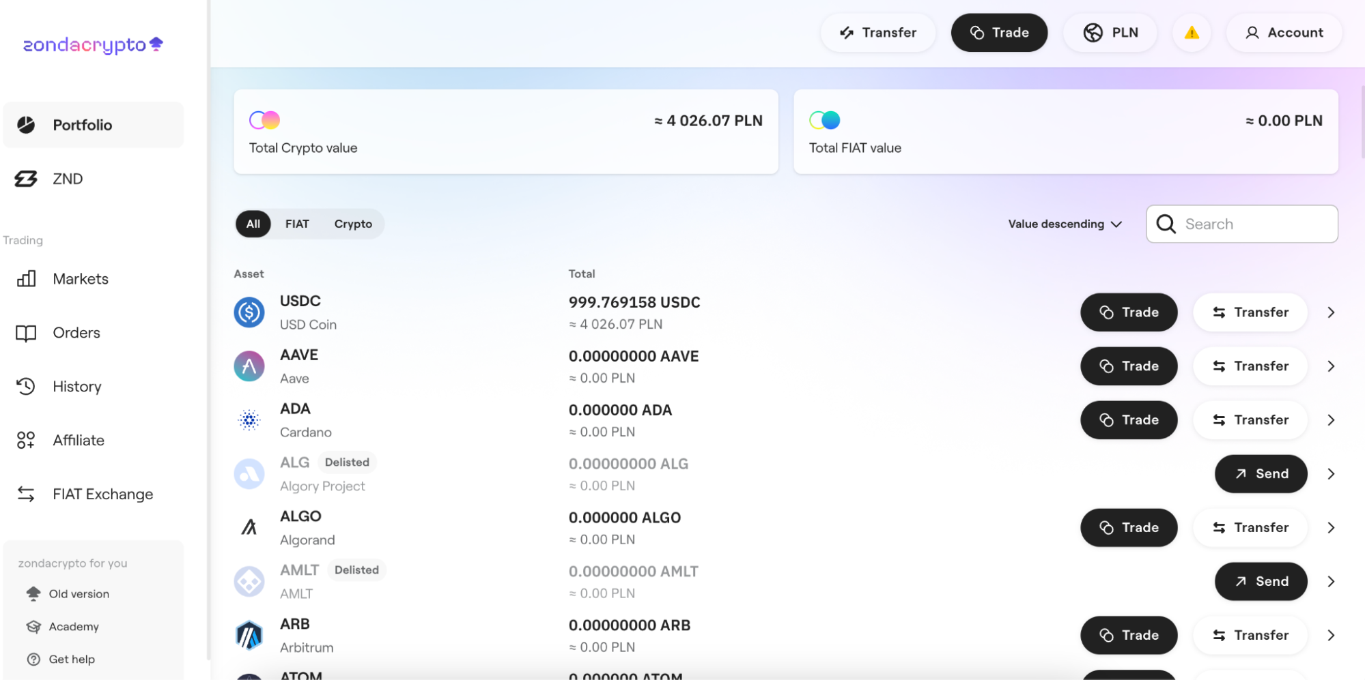Open the Value descending sort dropdown
Image resolution: width=1365 pixels, height=680 pixels.
tap(1065, 224)
